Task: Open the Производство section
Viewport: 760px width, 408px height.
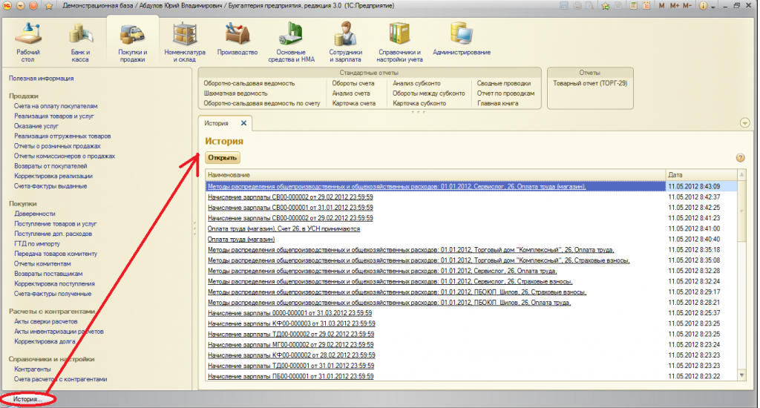Action: coord(237,41)
